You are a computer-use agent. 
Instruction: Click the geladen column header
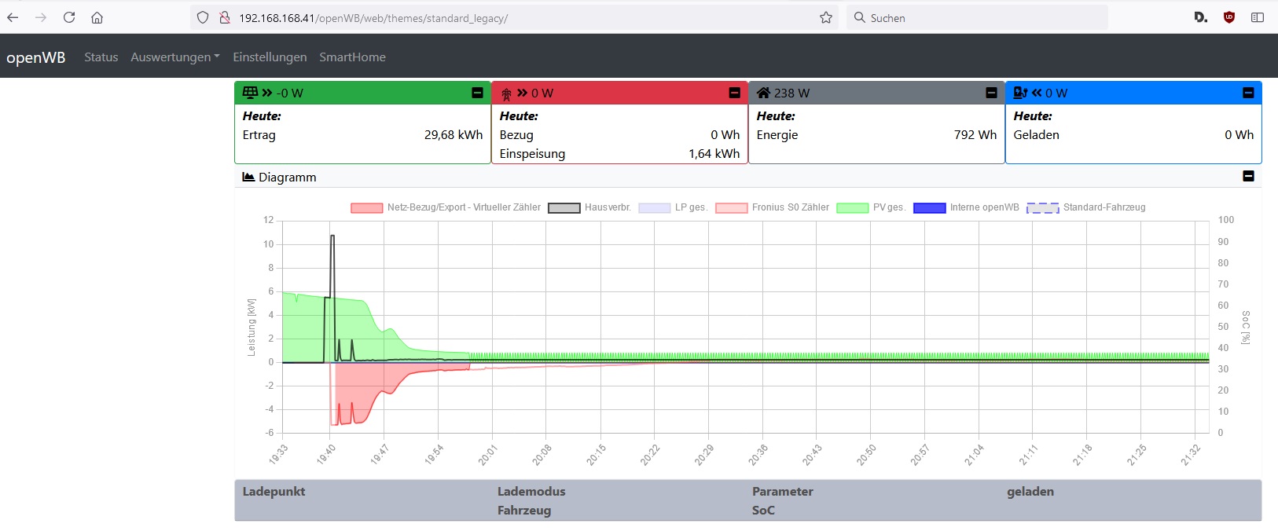[x=1030, y=492]
